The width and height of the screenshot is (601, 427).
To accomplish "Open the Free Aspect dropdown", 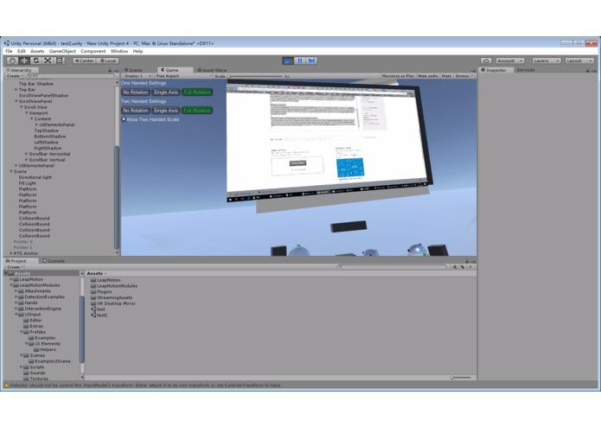I will tap(182, 76).
